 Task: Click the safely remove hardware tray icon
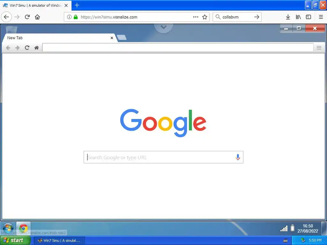(303, 241)
